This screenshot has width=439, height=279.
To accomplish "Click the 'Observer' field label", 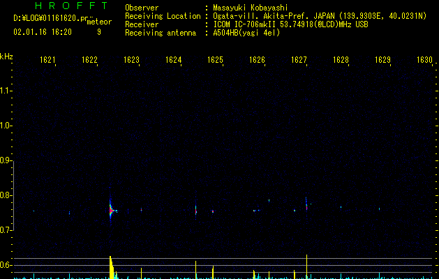I will click(142, 8).
